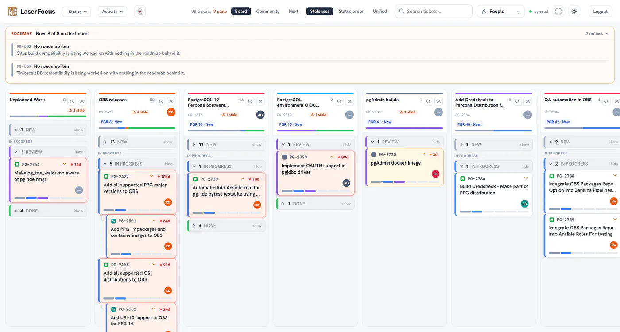The image size is (620, 332).
Task: Expand 11 NEW group in PostgreSQL 19
Action: click(226, 144)
